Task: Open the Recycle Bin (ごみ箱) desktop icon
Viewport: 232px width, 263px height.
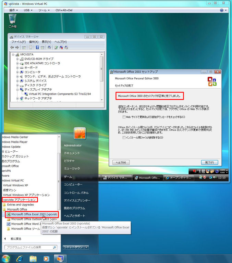Action: point(12,21)
